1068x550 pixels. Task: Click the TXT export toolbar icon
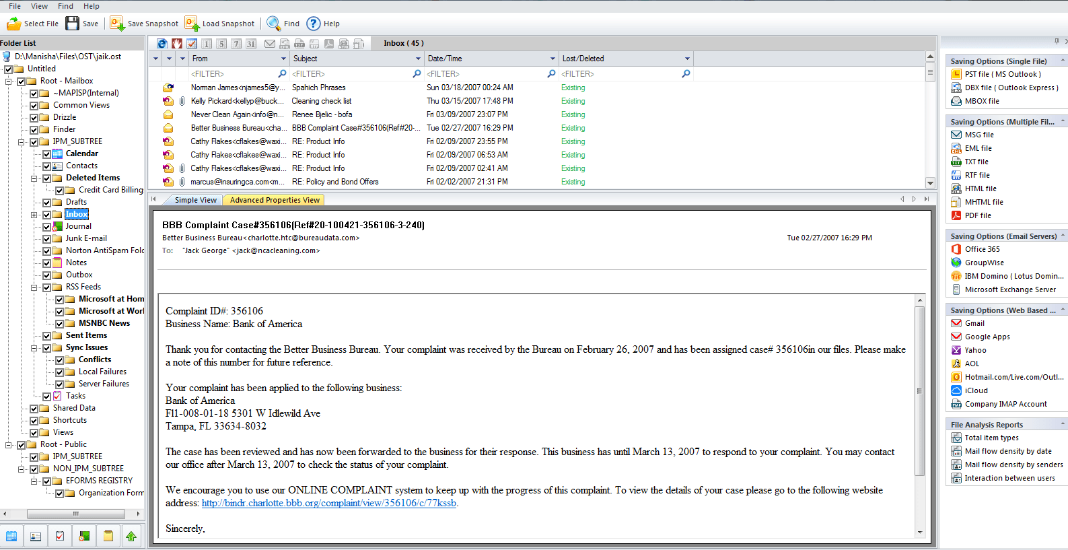(x=299, y=44)
